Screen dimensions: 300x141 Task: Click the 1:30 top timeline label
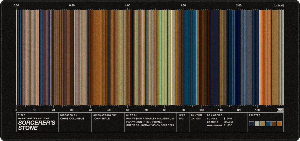183,5
